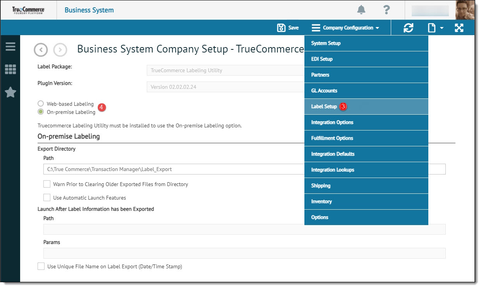
Task: Choose Partners from the menu
Action: [x=366, y=75]
